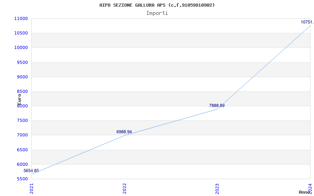
Task: Click the 2024 x-axis label
Action: [310, 188]
